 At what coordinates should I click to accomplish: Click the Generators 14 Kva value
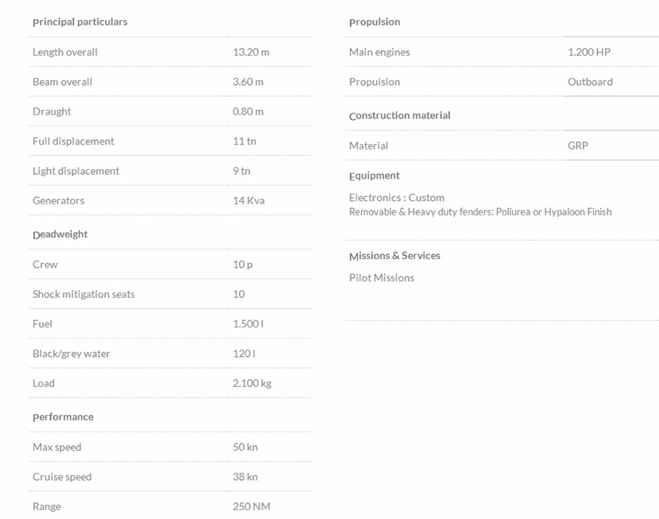249,201
